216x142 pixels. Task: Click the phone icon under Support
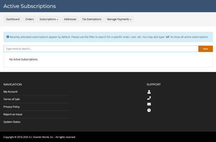click(x=149, y=98)
